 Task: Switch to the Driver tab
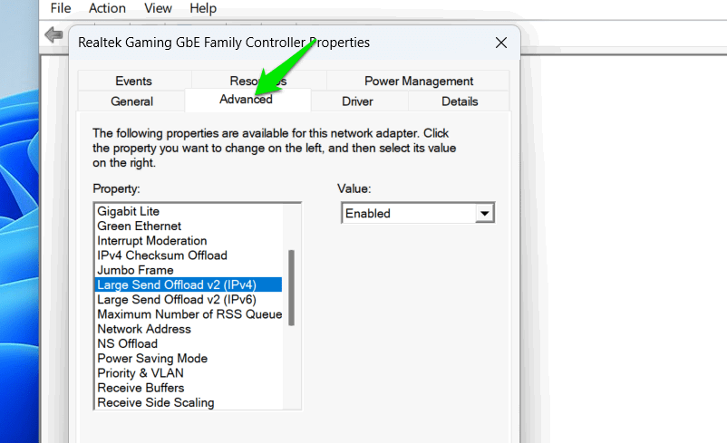pos(357,101)
